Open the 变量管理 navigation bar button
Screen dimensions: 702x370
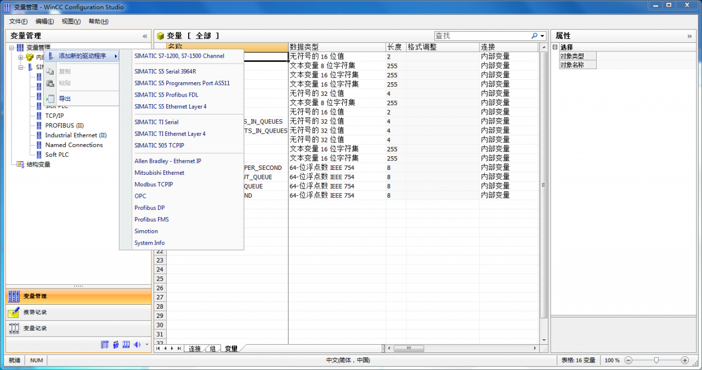click(78, 297)
